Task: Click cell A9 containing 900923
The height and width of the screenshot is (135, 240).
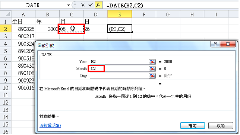Action: (x=23, y=80)
